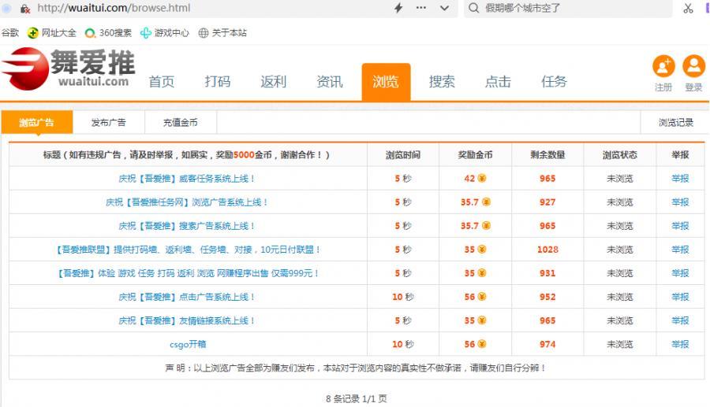The height and width of the screenshot is (407, 710).
Task: Click coin icon in 10元日付联盟 row
Action: [x=482, y=250]
